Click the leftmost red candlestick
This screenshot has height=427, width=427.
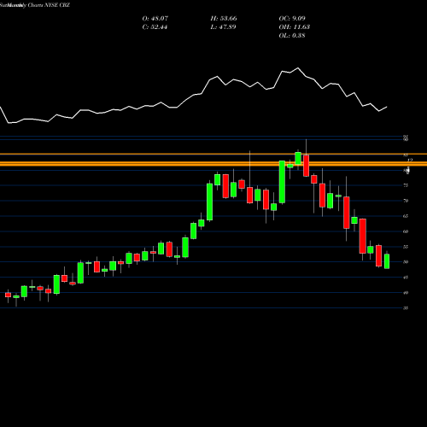(x=8, y=295)
